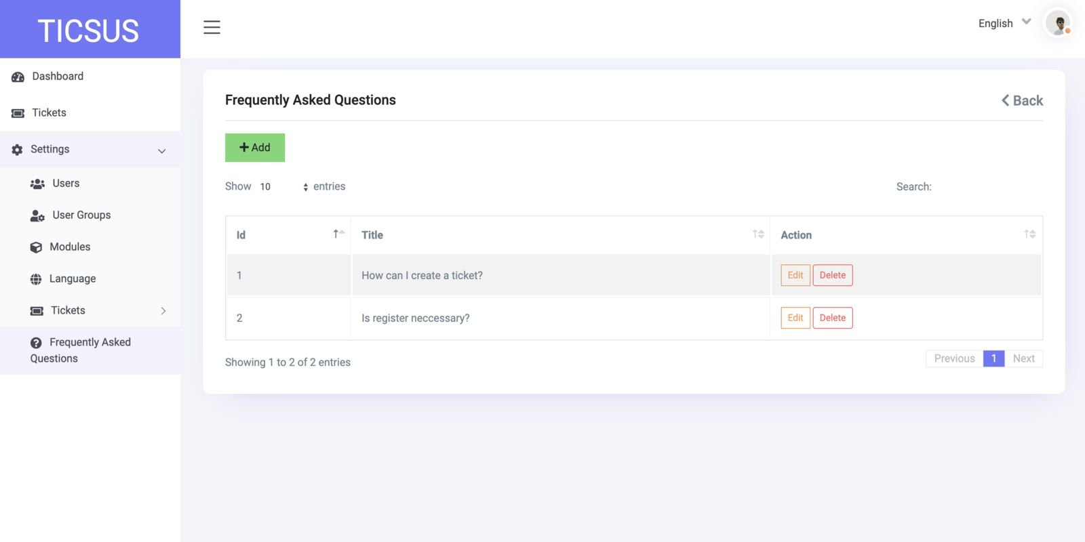Click the Id cell with value 1
The image size is (1085, 542).
coord(288,276)
